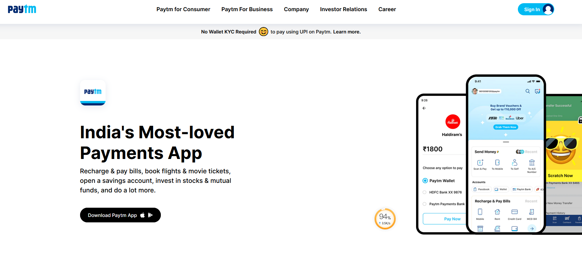
Task: Tap the Rent payment icon
Action: pyautogui.click(x=497, y=212)
